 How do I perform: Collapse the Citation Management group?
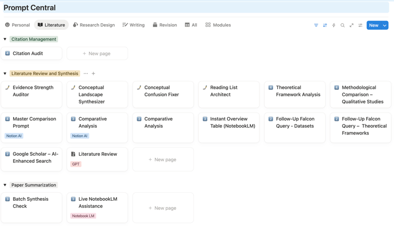(x=5, y=39)
